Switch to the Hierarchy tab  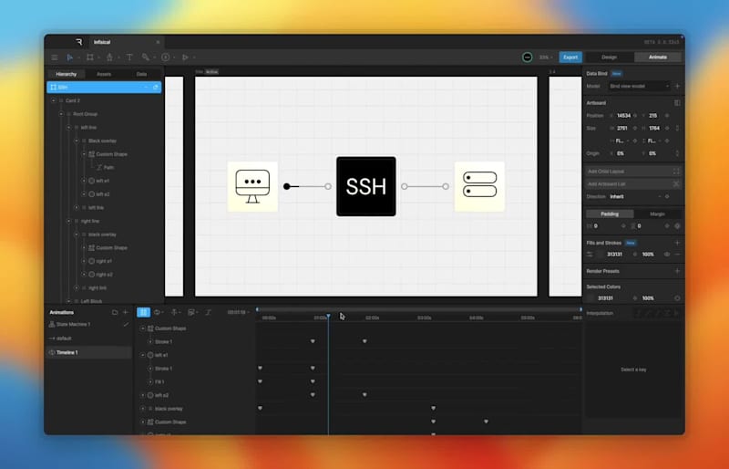point(66,74)
